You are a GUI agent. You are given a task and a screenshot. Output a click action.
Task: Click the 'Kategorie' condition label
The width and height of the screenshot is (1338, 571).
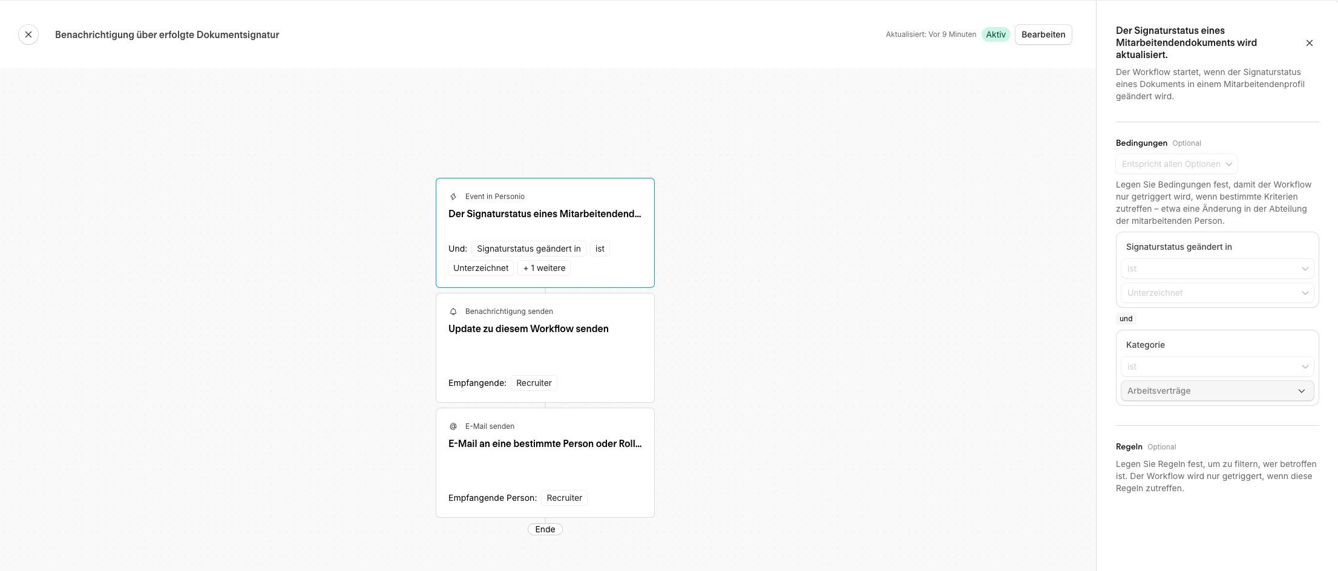click(1146, 345)
